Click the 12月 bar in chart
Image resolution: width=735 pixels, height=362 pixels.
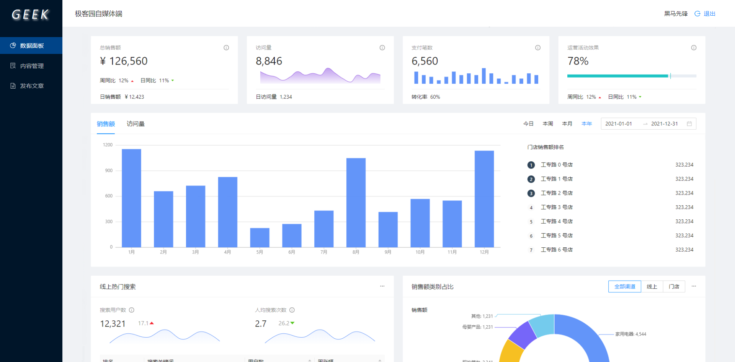coord(484,199)
